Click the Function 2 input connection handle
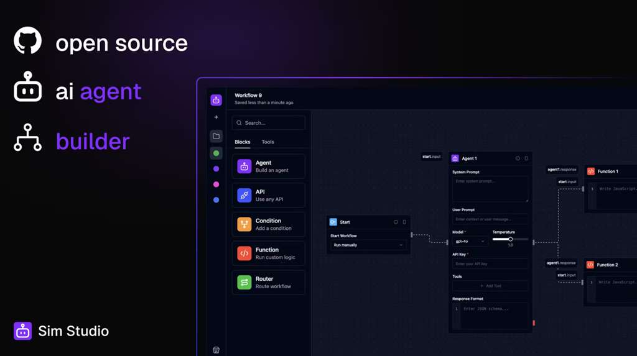The height and width of the screenshot is (356, 637). pos(582,283)
